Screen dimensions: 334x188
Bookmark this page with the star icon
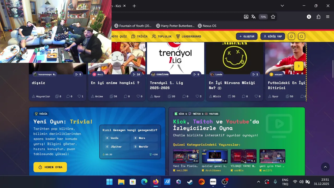point(273,17)
